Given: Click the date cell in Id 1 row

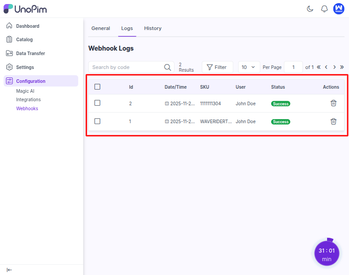Looking at the screenshot, I should point(180,121).
